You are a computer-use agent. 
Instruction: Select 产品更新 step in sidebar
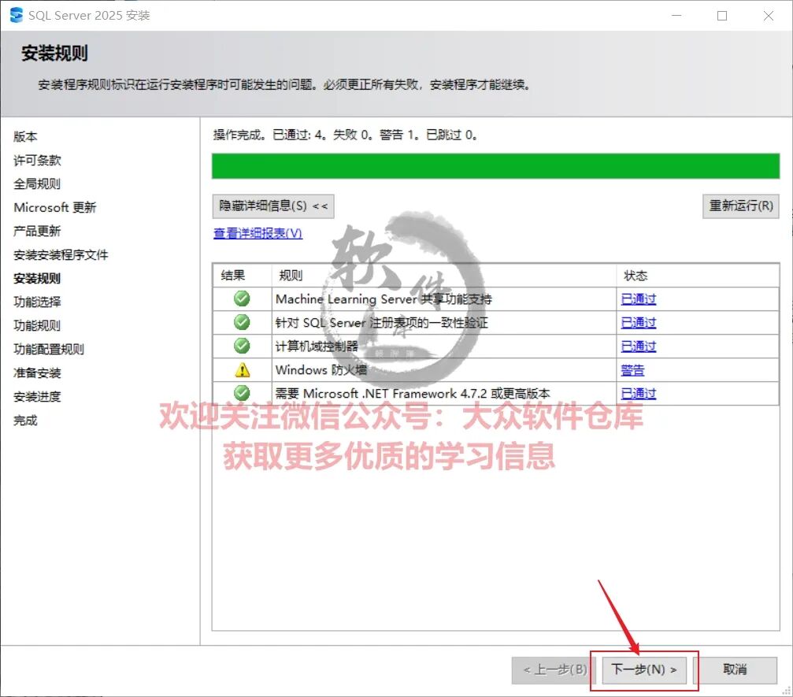coord(37,232)
